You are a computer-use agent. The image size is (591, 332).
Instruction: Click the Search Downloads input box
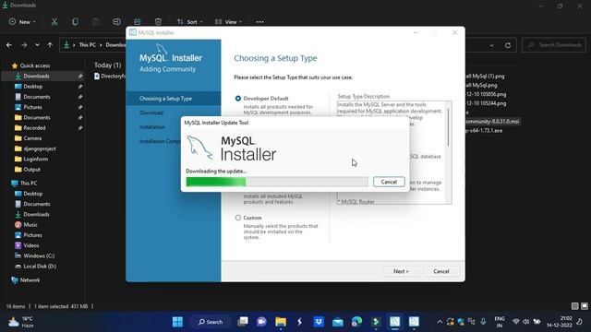(x=554, y=45)
